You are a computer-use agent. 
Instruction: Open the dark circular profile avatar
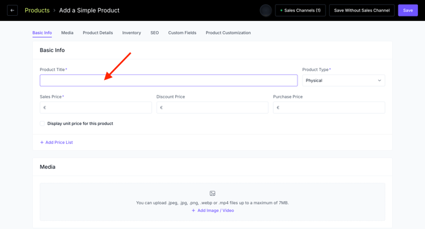pyautogui.click(x=266, y=10)
